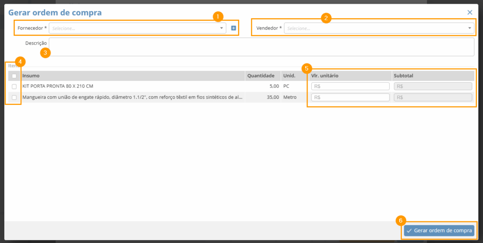Select the Mangueira item checkbox
The image size is (483, 243).
14,97
